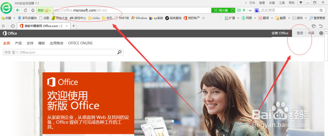This screenshot has height=136, width=328.
Task: Expand more bookmarks double chevron
Action: coord(203,18)
